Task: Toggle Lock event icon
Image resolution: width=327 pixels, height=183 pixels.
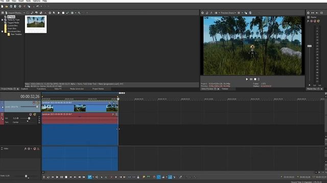Action: pyautogui.click(x=138, y=177)
